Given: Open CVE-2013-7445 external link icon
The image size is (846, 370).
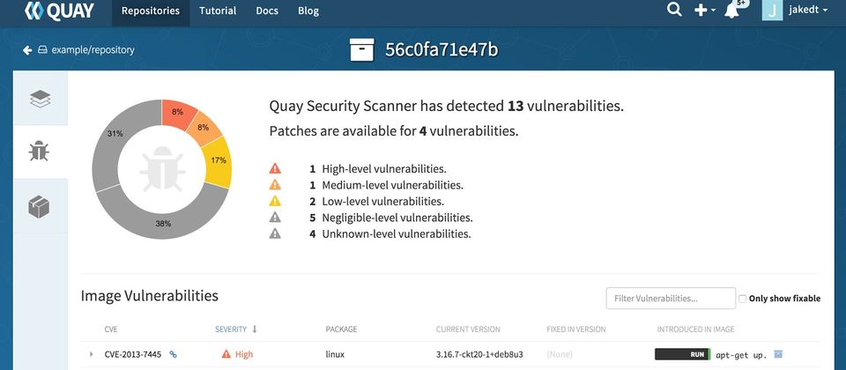Looking at the screenshot, I should click(174, 354).
